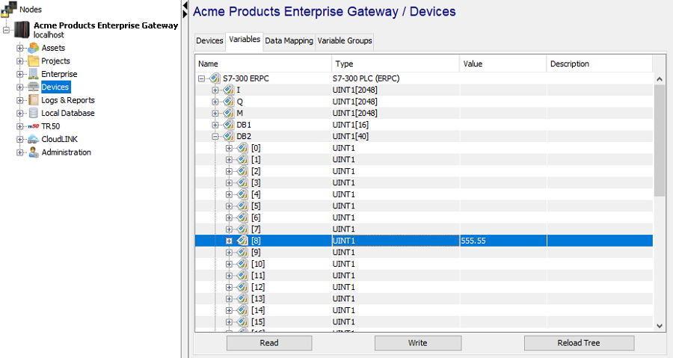Expand the [10] array element
This screenshot has height=358, width=673.
(229, 264)
